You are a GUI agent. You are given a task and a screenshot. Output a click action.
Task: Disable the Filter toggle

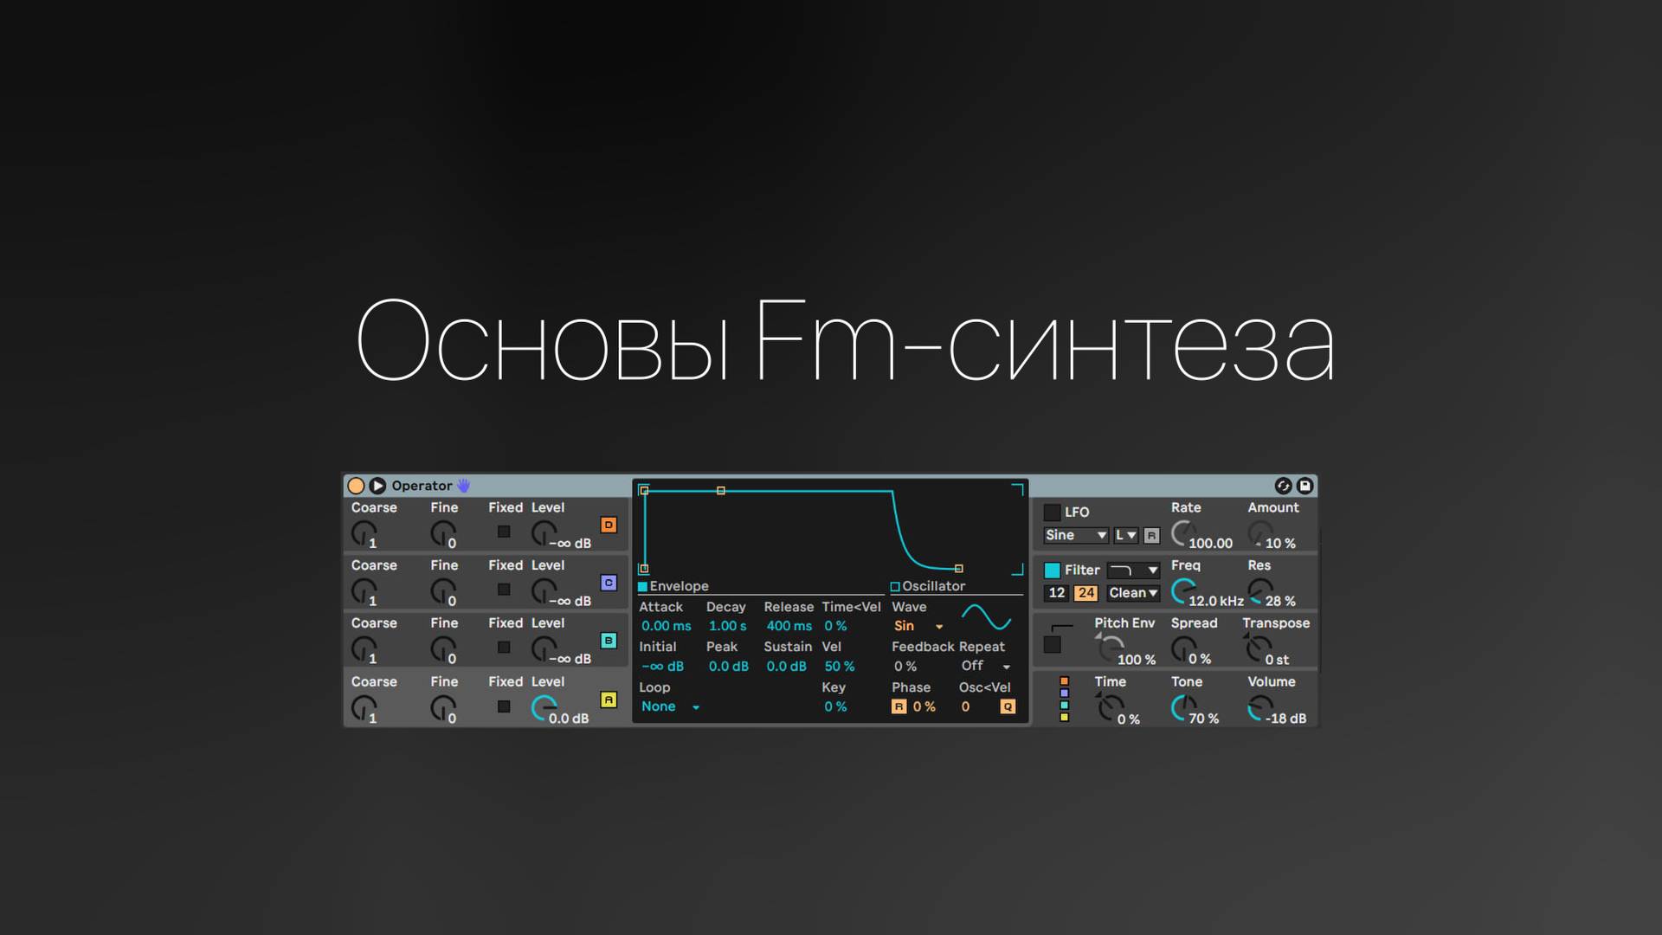[x=1052, y=570]
